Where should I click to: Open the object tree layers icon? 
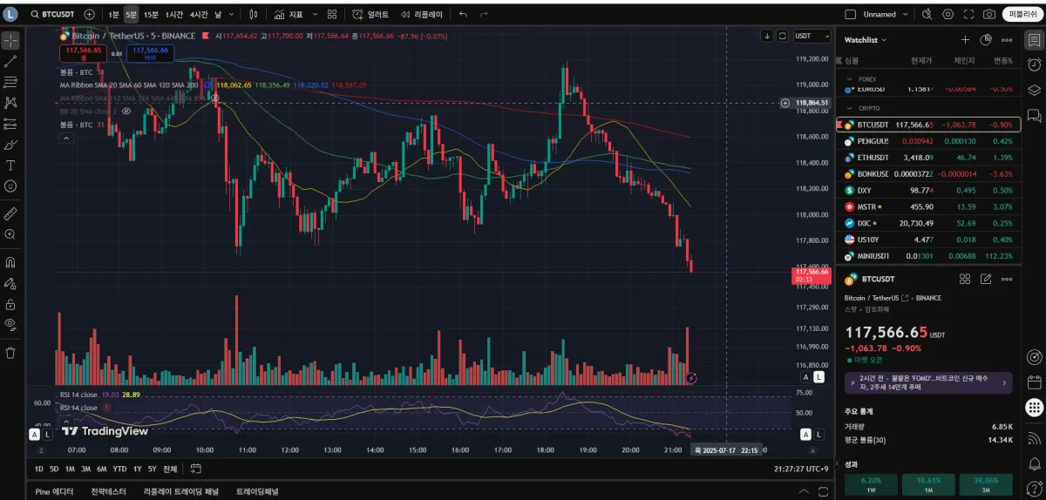point(1034,90)
